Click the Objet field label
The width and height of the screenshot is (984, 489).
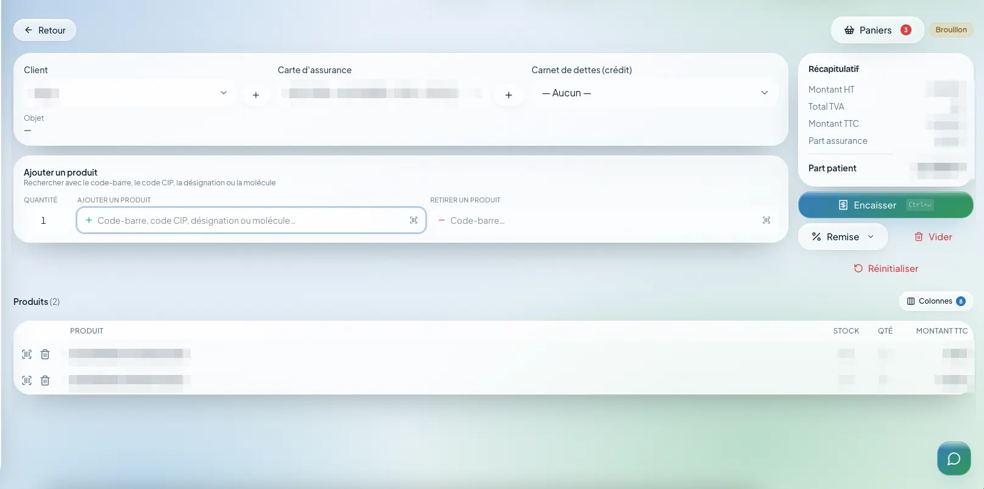[34, 118]
